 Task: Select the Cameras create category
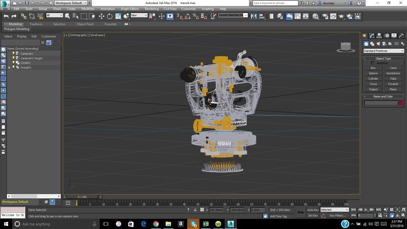coord(384,44)
